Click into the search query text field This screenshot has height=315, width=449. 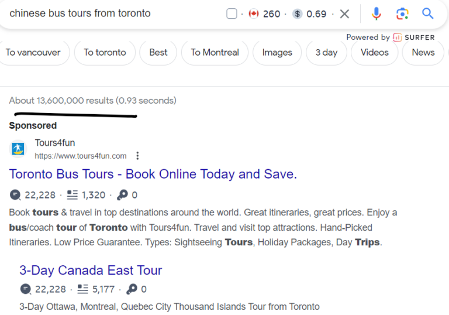point(115,13)
